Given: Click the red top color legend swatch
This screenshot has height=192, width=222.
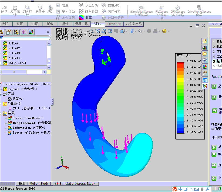Looking at the screenshot, I should [180, 64].
